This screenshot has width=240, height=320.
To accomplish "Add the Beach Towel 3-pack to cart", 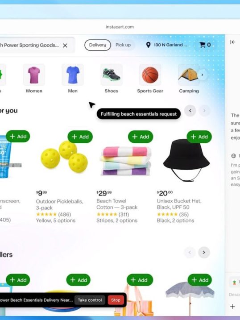I will [141, 137].
